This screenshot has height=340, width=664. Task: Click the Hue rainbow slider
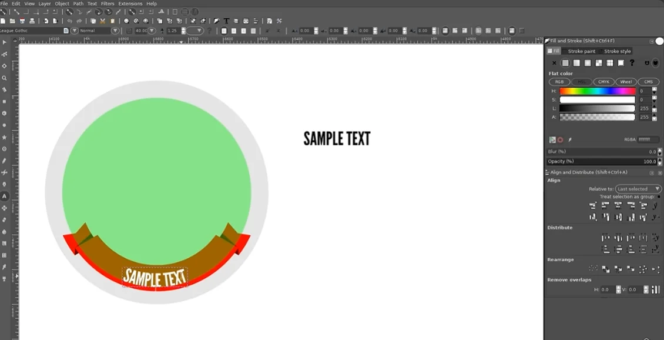pyautogui.click(x=597, y=91)
